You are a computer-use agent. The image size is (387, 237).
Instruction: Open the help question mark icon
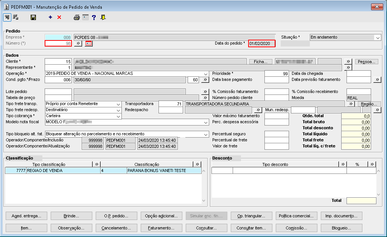(94, 17)
